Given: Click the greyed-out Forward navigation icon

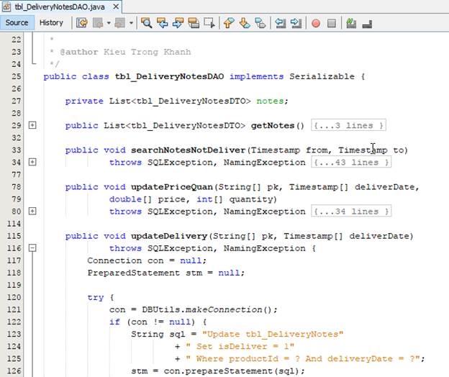Looking at the screenshot, I should click(x=120, y=23).
